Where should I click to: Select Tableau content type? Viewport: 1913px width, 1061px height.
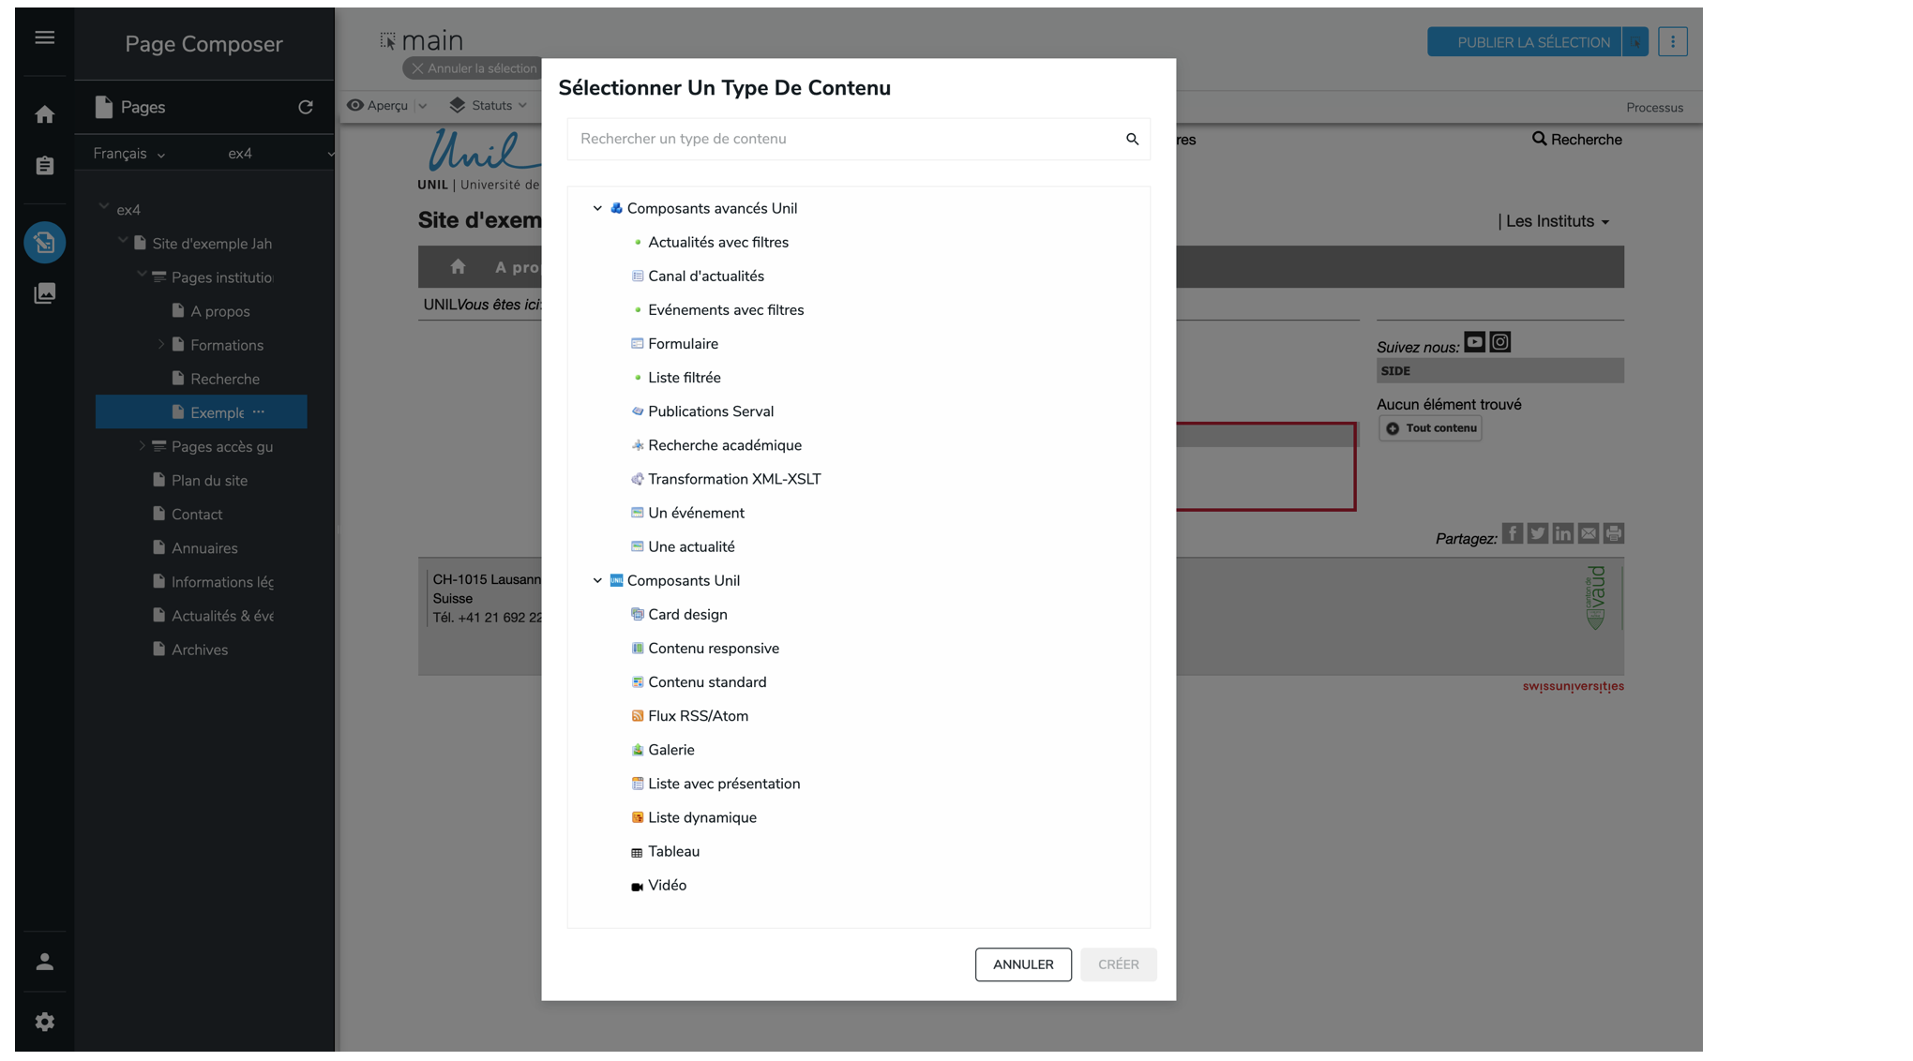pos(673,851)
